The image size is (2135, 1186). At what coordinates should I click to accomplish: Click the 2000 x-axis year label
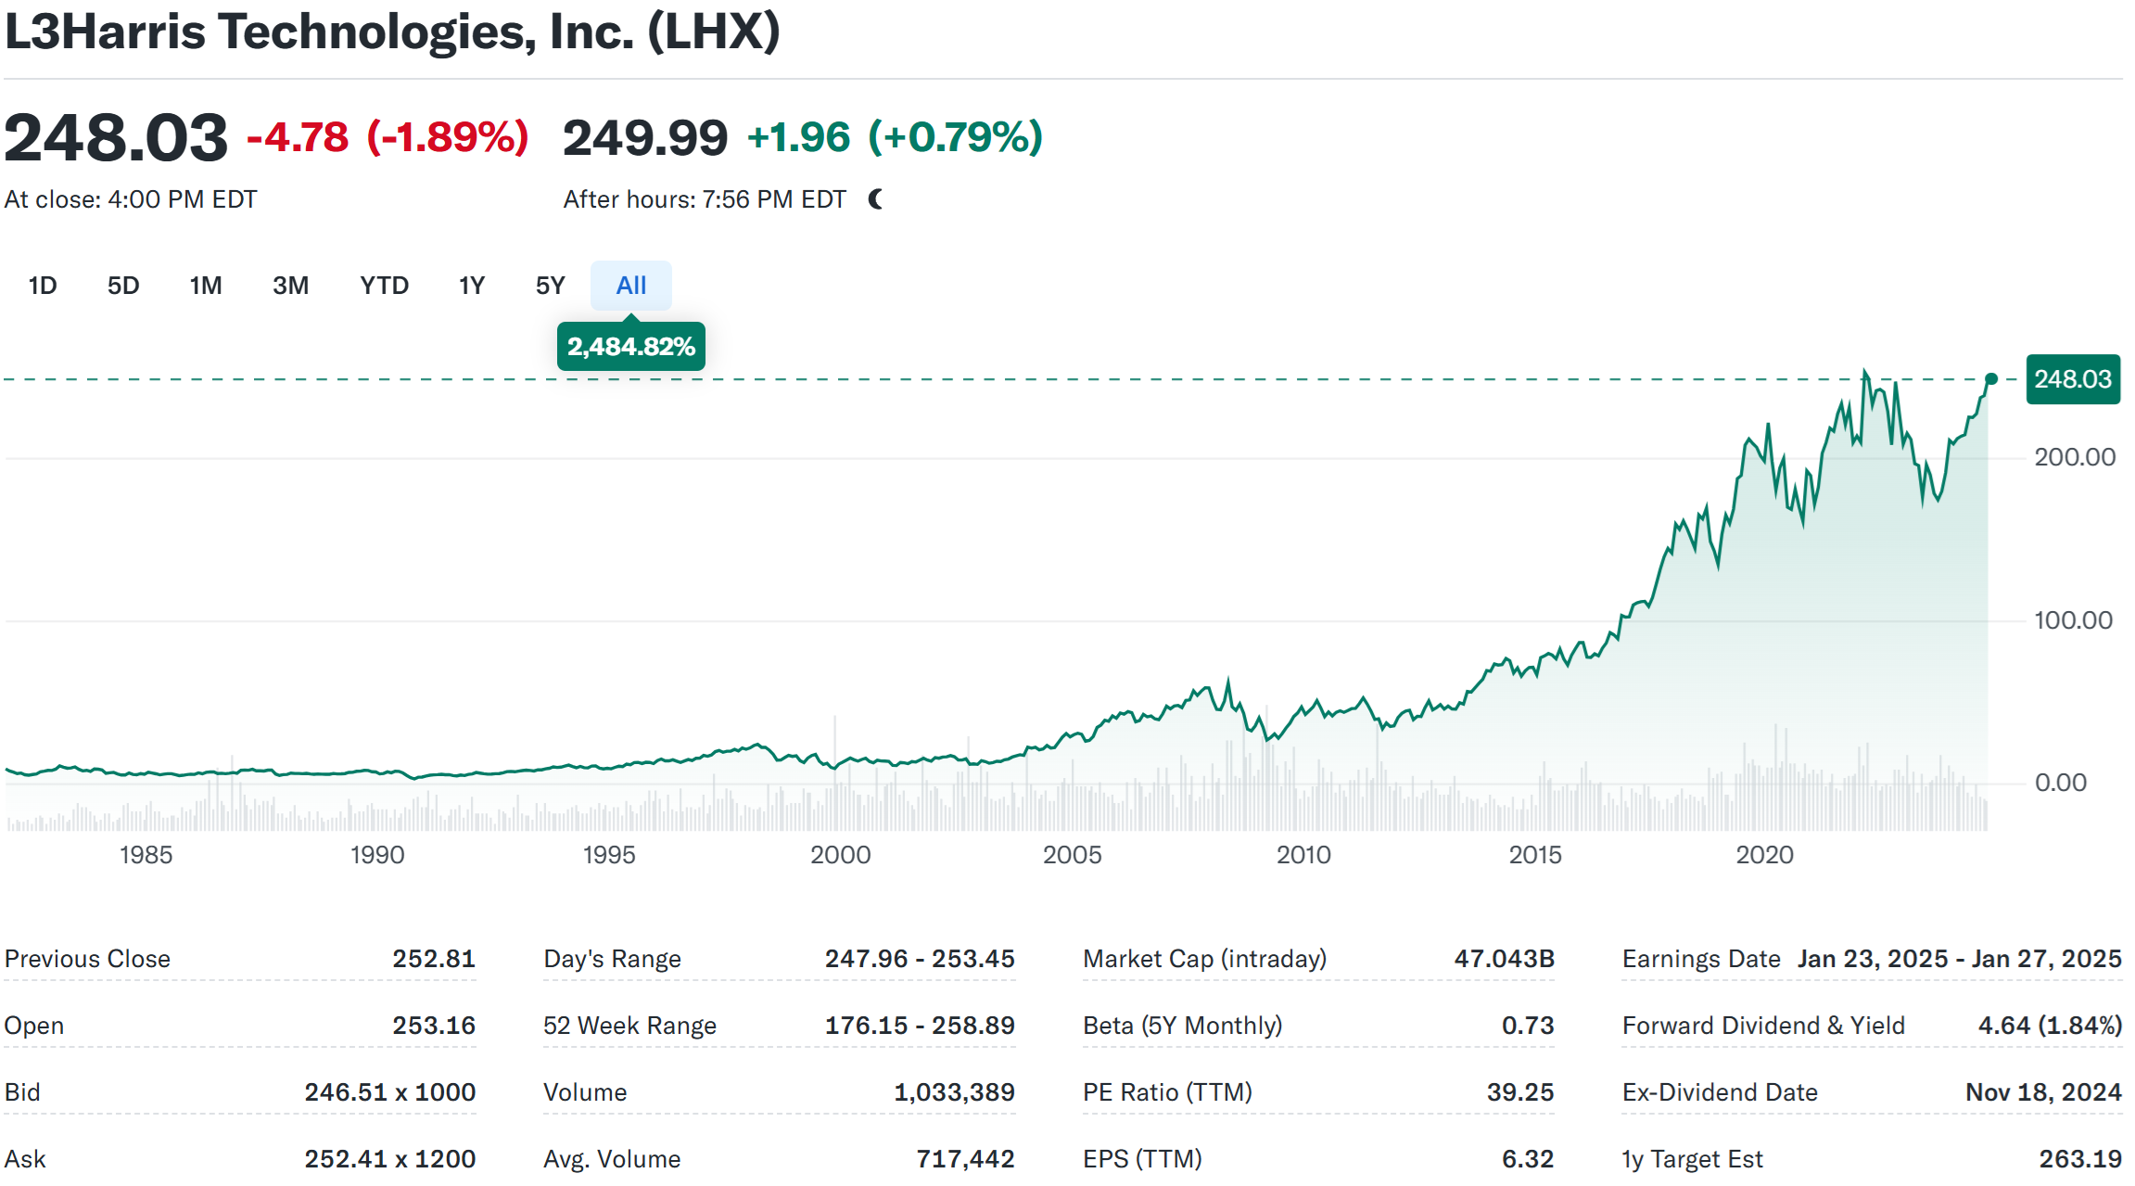(x=841, y=855)
